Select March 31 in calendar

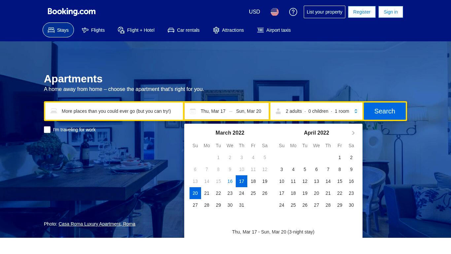point(242,205)
